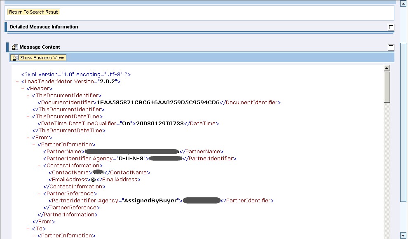Click the Message Content header icon

tap(15, 47)
